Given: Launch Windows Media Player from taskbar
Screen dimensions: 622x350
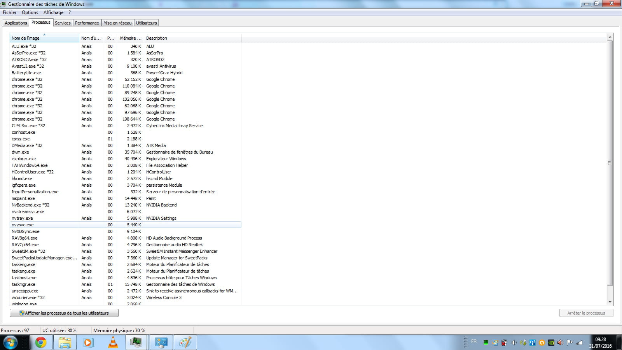Looking at the screenshot, I should coord(89,343).
